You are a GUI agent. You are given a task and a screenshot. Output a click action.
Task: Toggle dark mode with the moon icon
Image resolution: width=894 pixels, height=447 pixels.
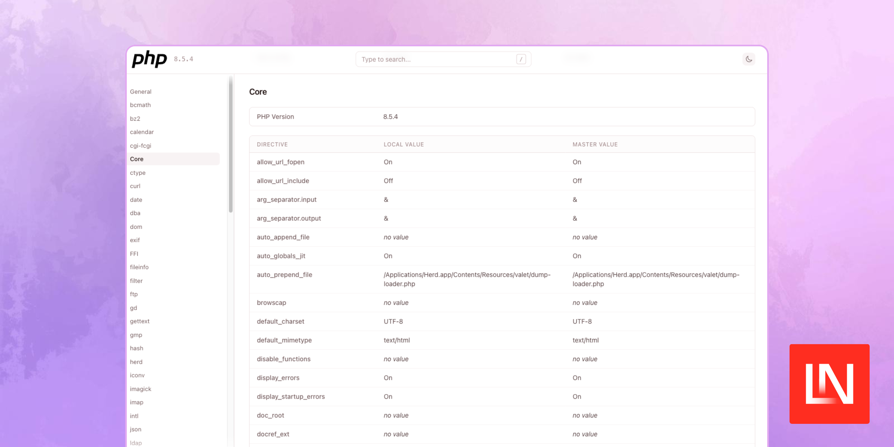(749, 59)
